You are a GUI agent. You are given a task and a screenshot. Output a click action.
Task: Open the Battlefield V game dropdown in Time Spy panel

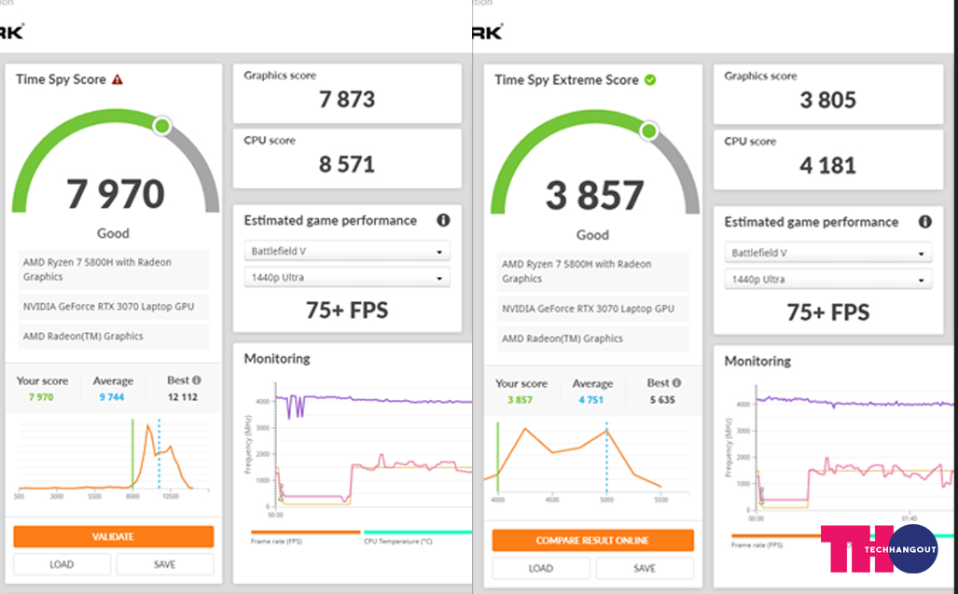[x=347, y=251]
